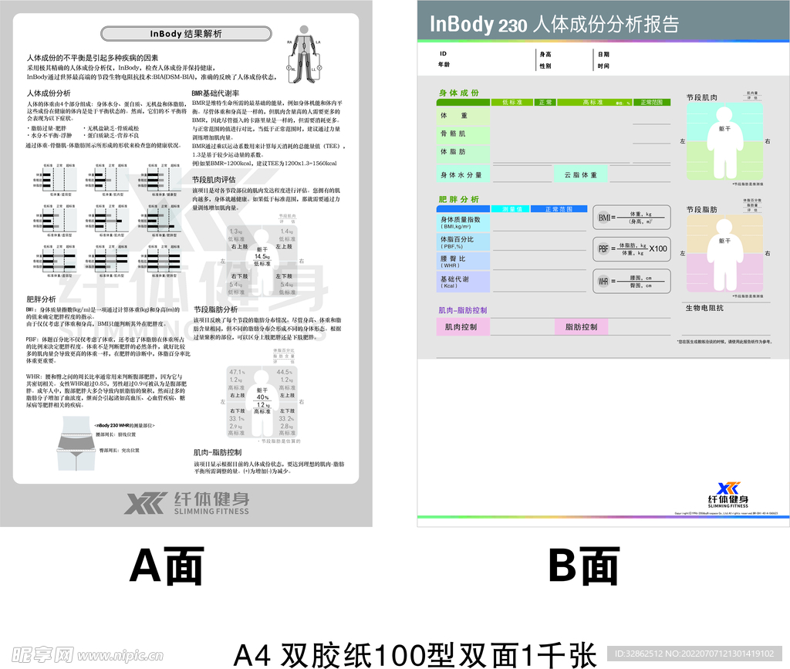Click the A面 label
The width and height of the screenshot is (790, 669).
pyautogui.click(x=167, y=566)
